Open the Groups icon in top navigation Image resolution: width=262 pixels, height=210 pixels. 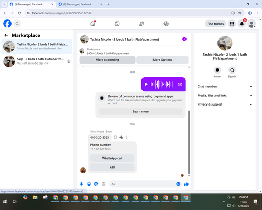(x=166, y=24)
